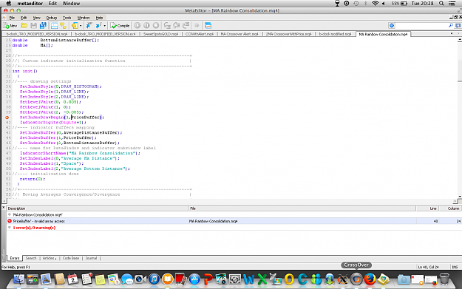Switch to CCIWithAlert.mq4 tab
This screenshot has width=462, height=289.
[200, 34]
